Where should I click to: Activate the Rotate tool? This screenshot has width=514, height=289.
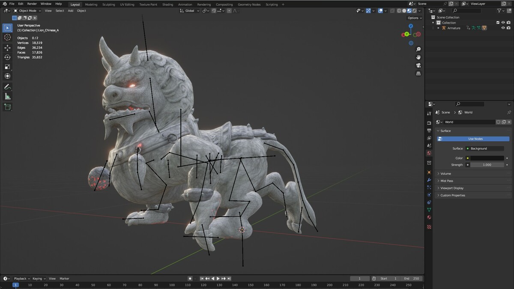(x=7, y=57)
